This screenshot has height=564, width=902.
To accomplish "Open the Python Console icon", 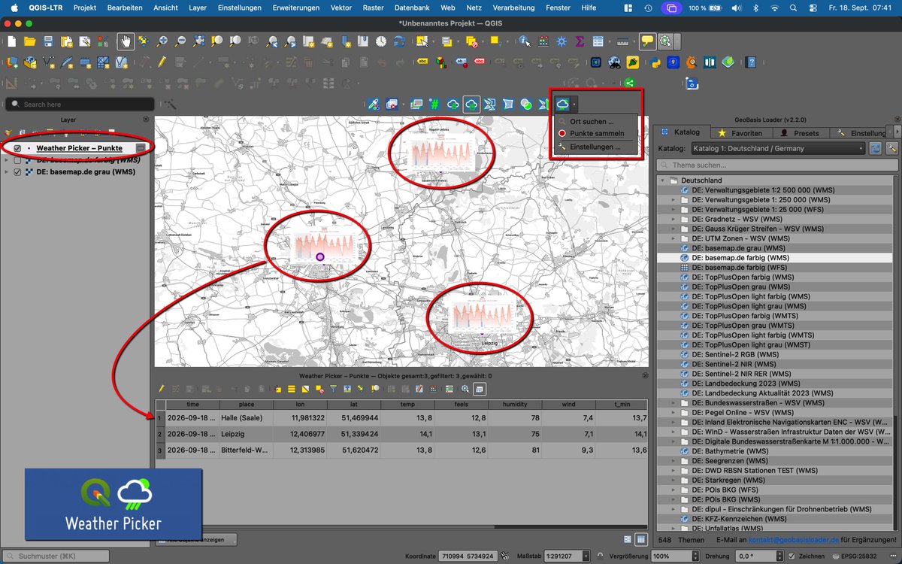I will [655, 62].
